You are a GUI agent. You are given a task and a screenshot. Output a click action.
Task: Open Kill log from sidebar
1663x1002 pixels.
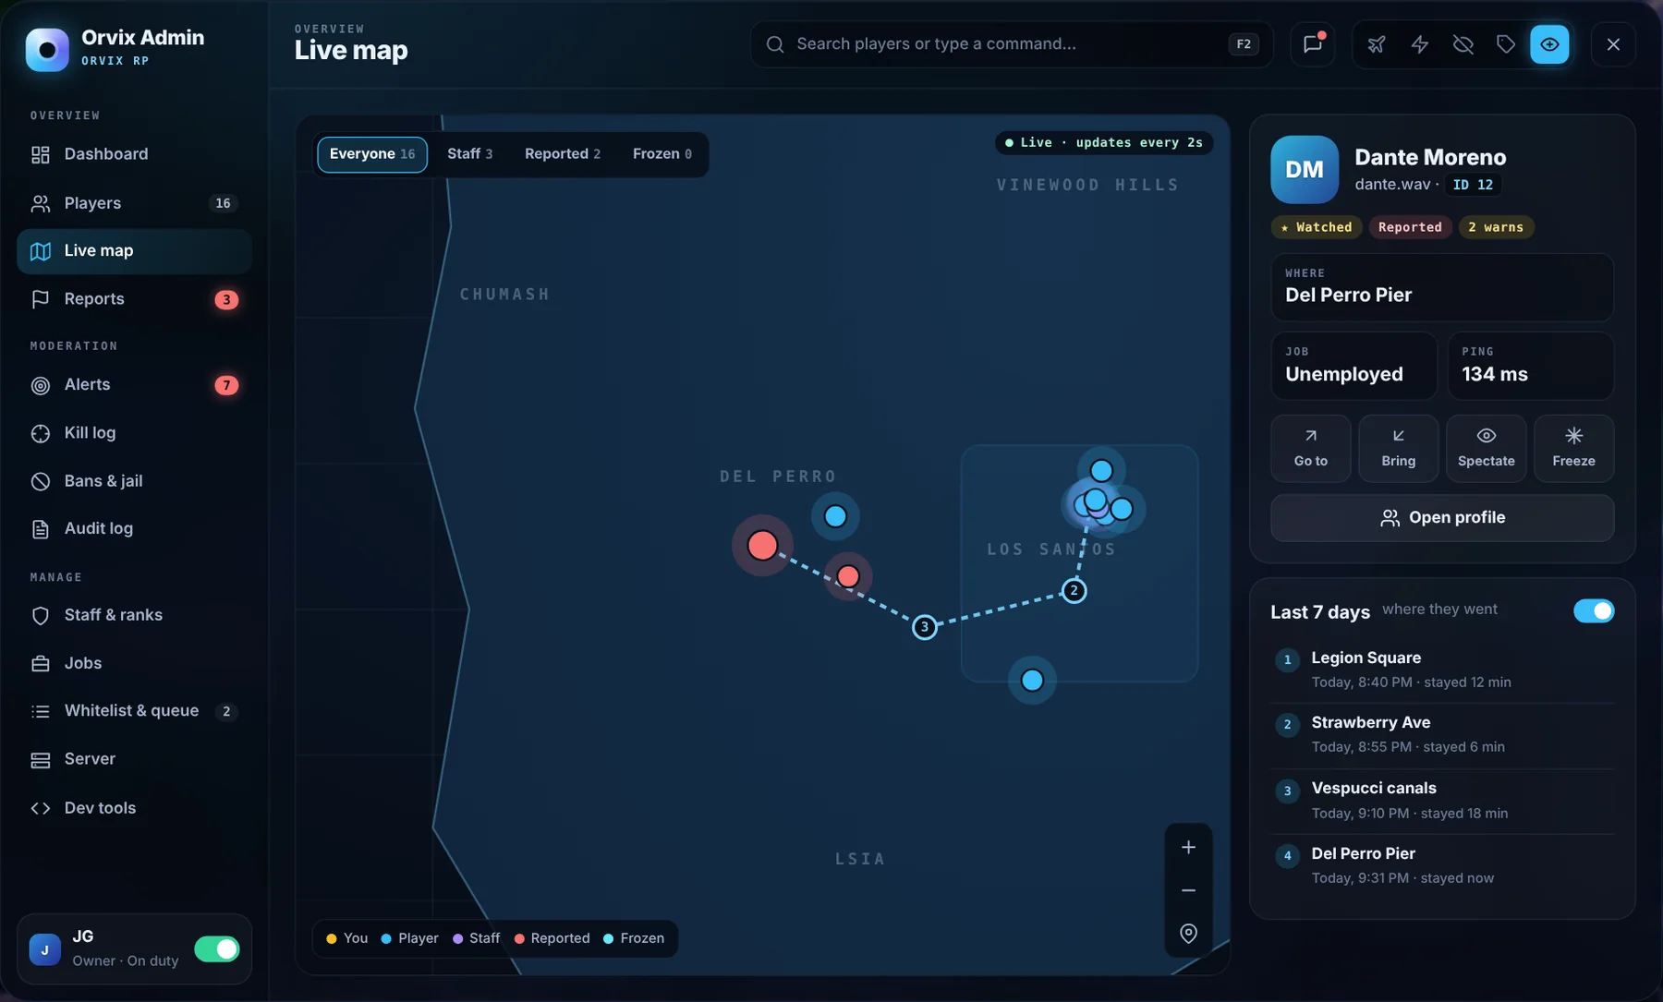pos(134,433)
